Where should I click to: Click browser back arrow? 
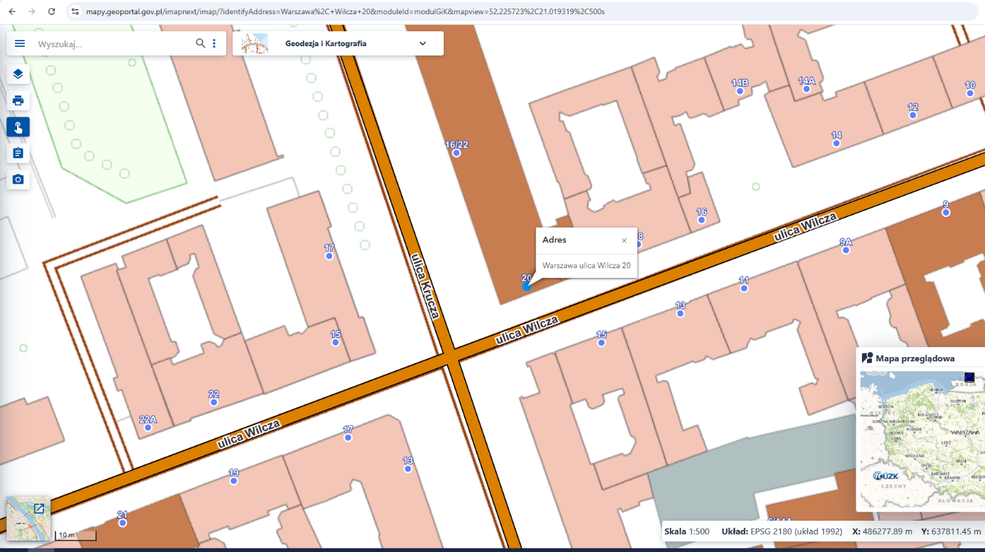(12, 12)
